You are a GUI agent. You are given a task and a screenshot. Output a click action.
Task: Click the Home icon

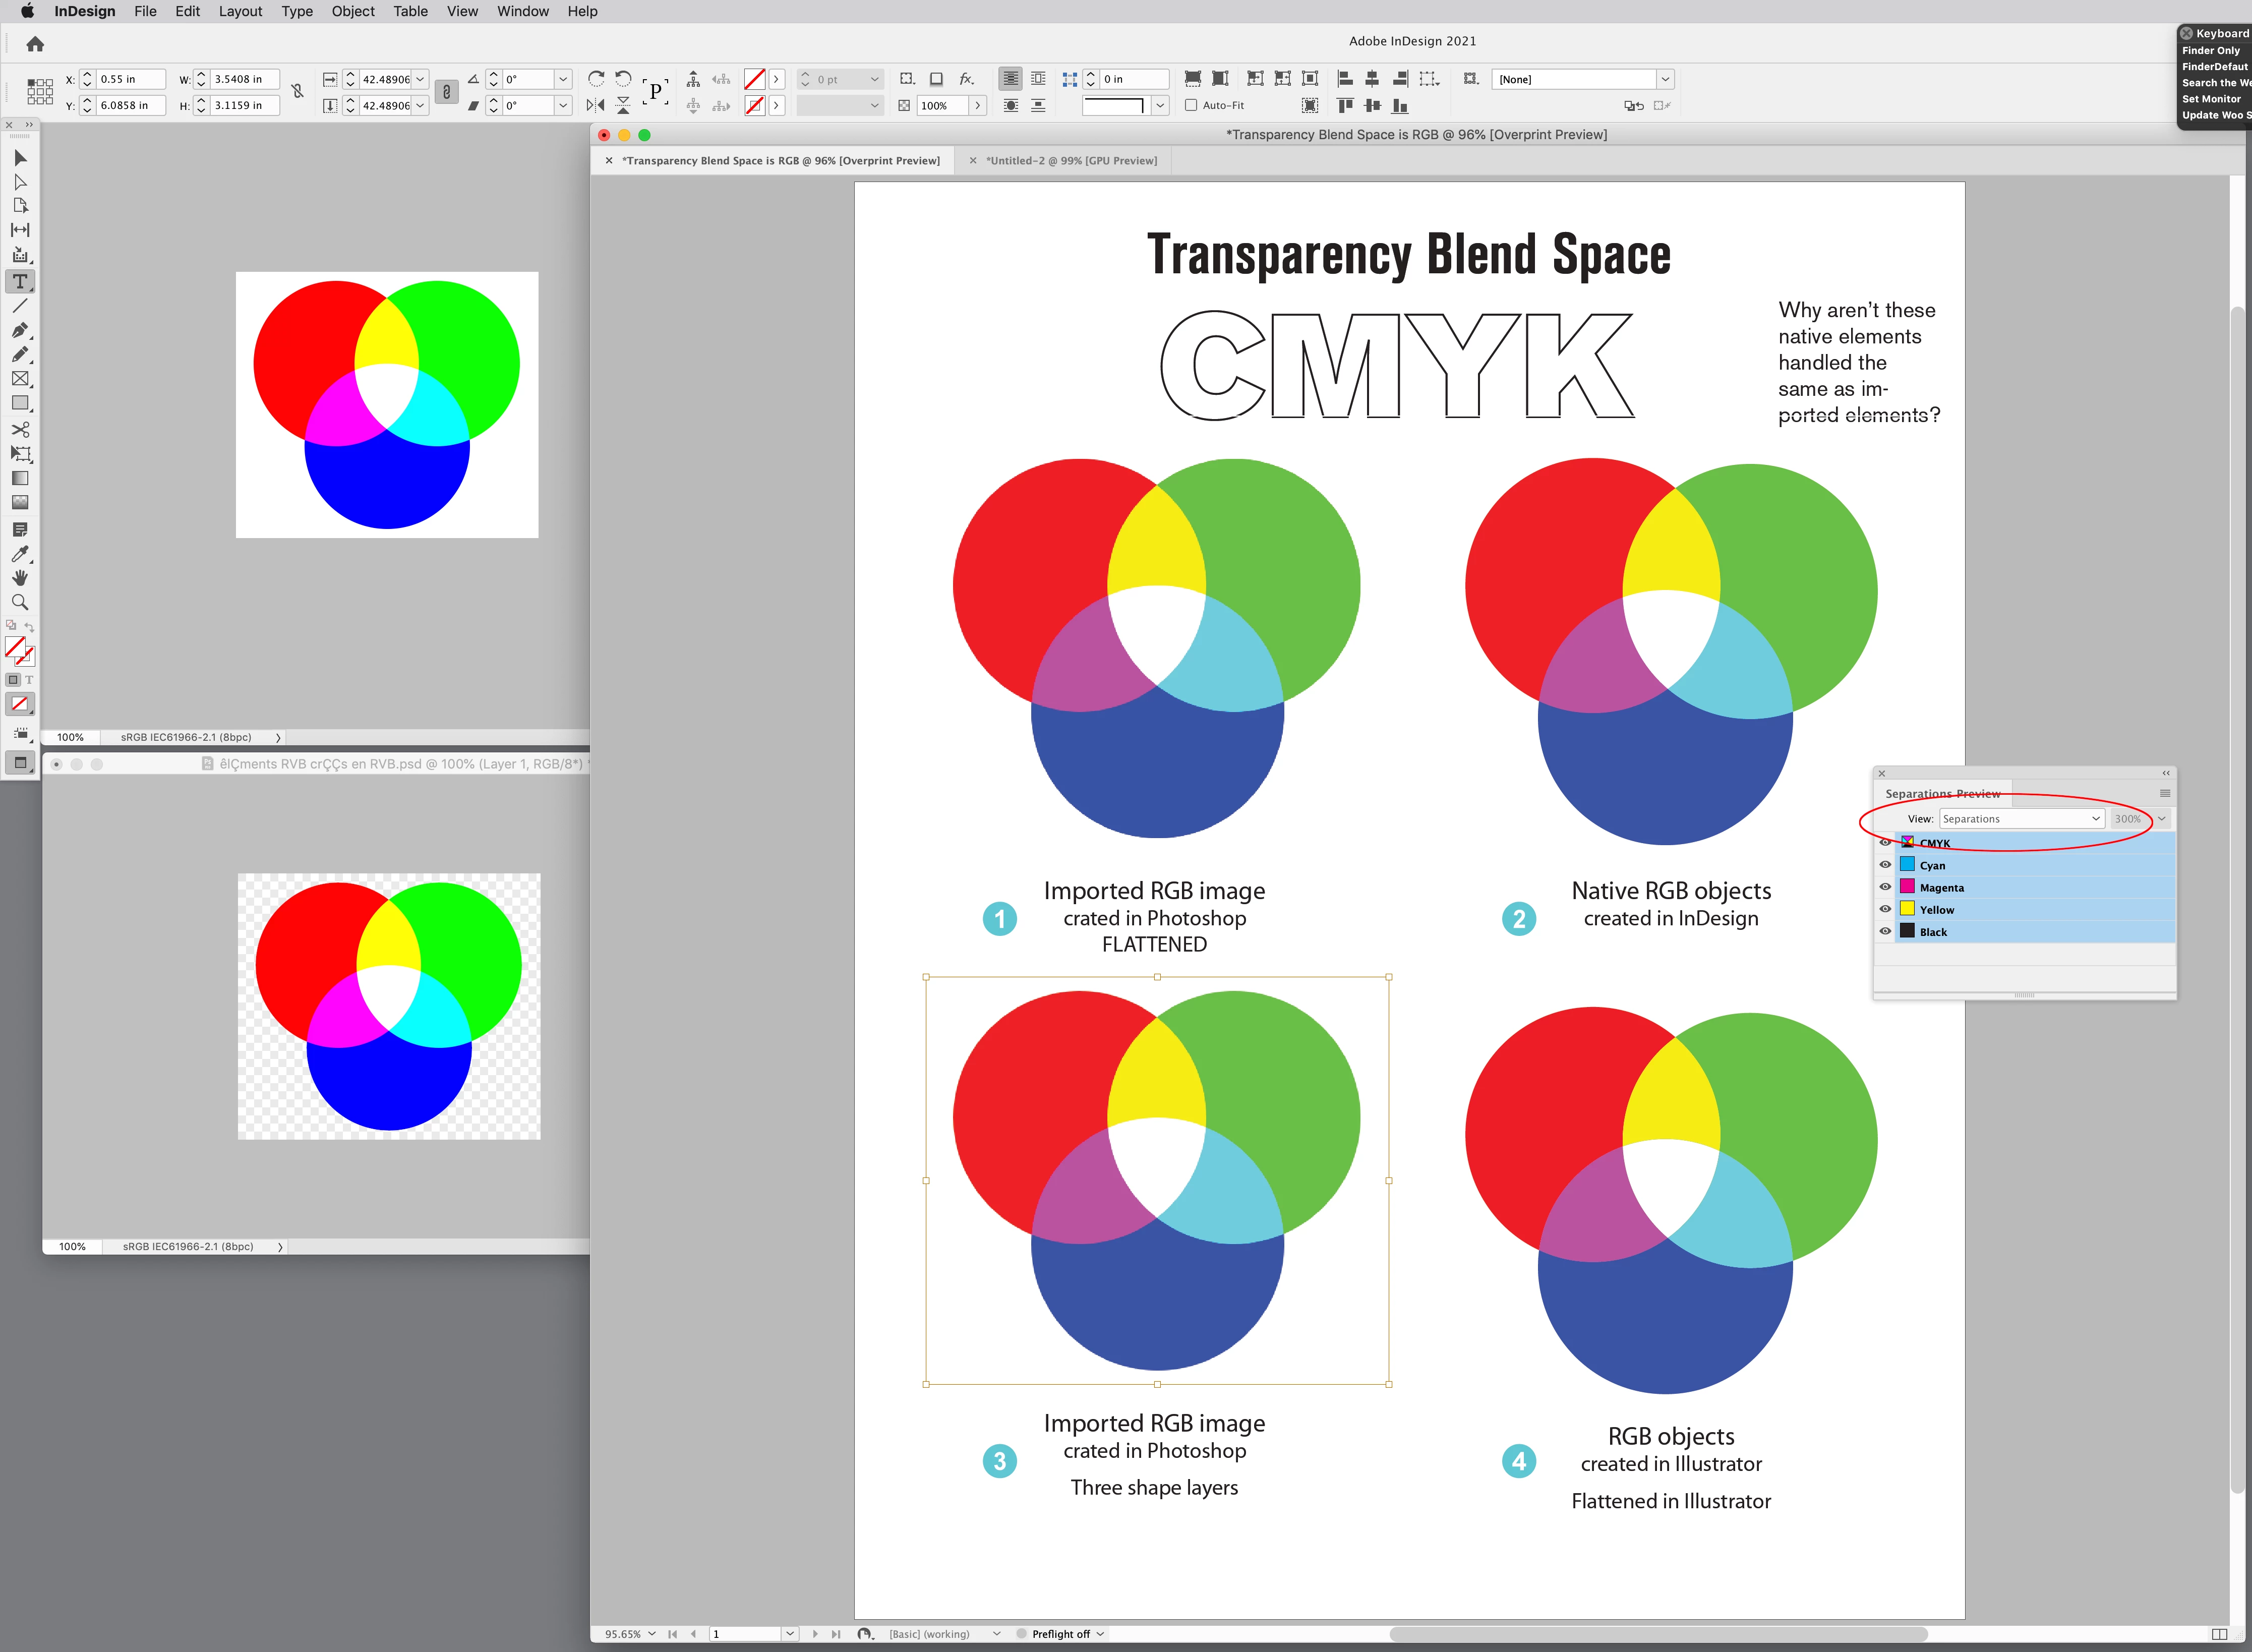[35, 44]
